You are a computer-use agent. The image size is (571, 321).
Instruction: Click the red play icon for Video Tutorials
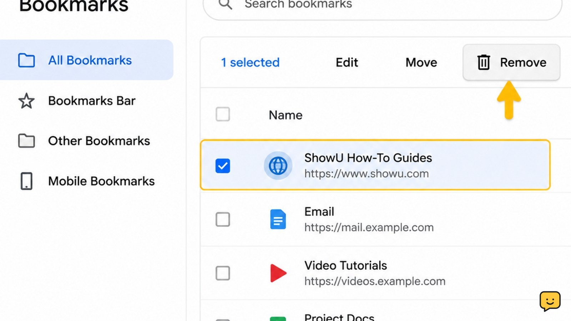(x=278, y=273)
